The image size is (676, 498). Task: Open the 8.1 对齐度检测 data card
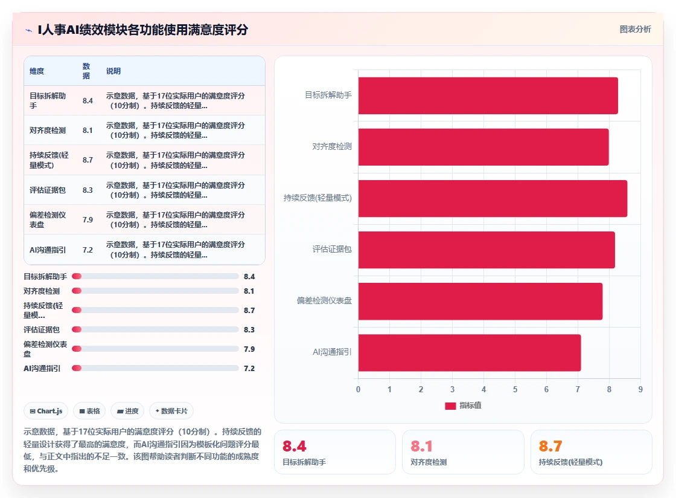[463, 452]
